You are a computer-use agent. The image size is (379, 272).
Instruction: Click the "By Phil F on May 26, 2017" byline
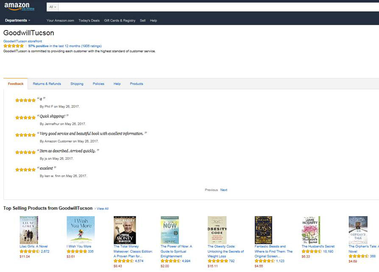(59, 106)
